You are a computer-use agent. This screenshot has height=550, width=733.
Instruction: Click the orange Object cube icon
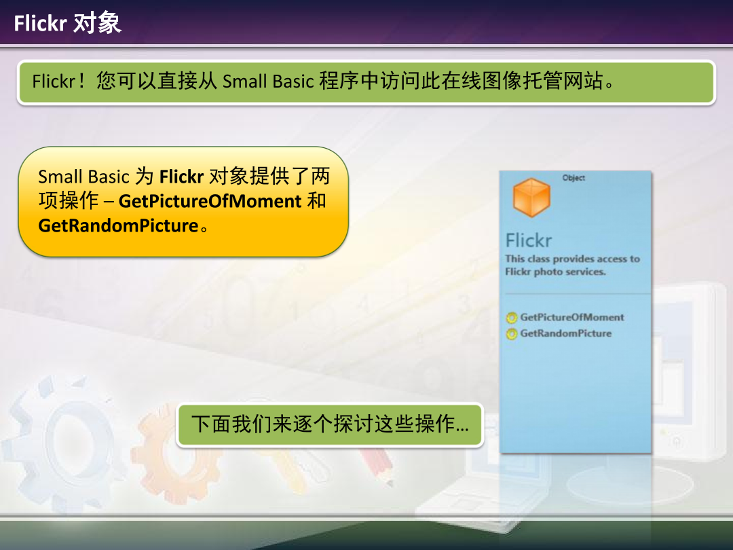531,196
